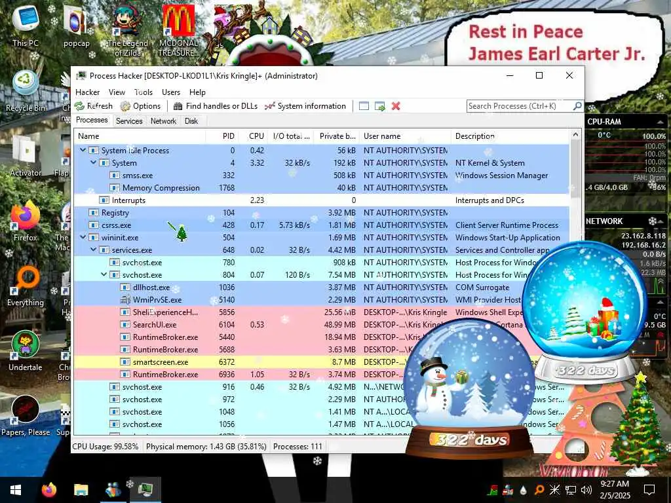Open the Options toolbar item
671x503 pixels.
tap(140, 106)
